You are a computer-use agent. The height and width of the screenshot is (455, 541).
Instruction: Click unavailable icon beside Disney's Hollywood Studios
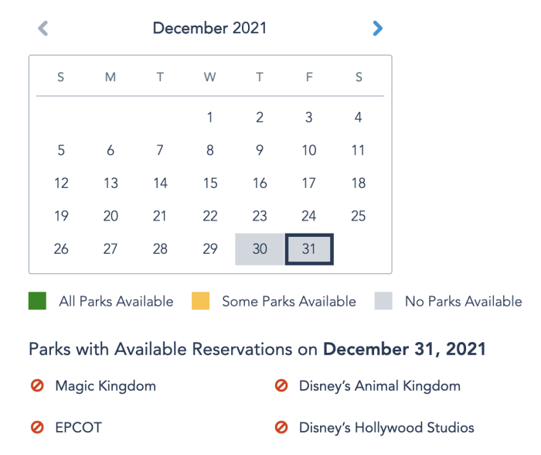click(x=281, y=427)
